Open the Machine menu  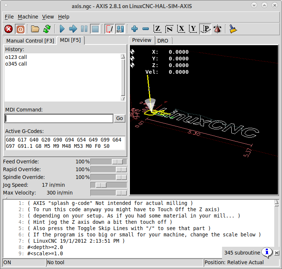(28, 17)
